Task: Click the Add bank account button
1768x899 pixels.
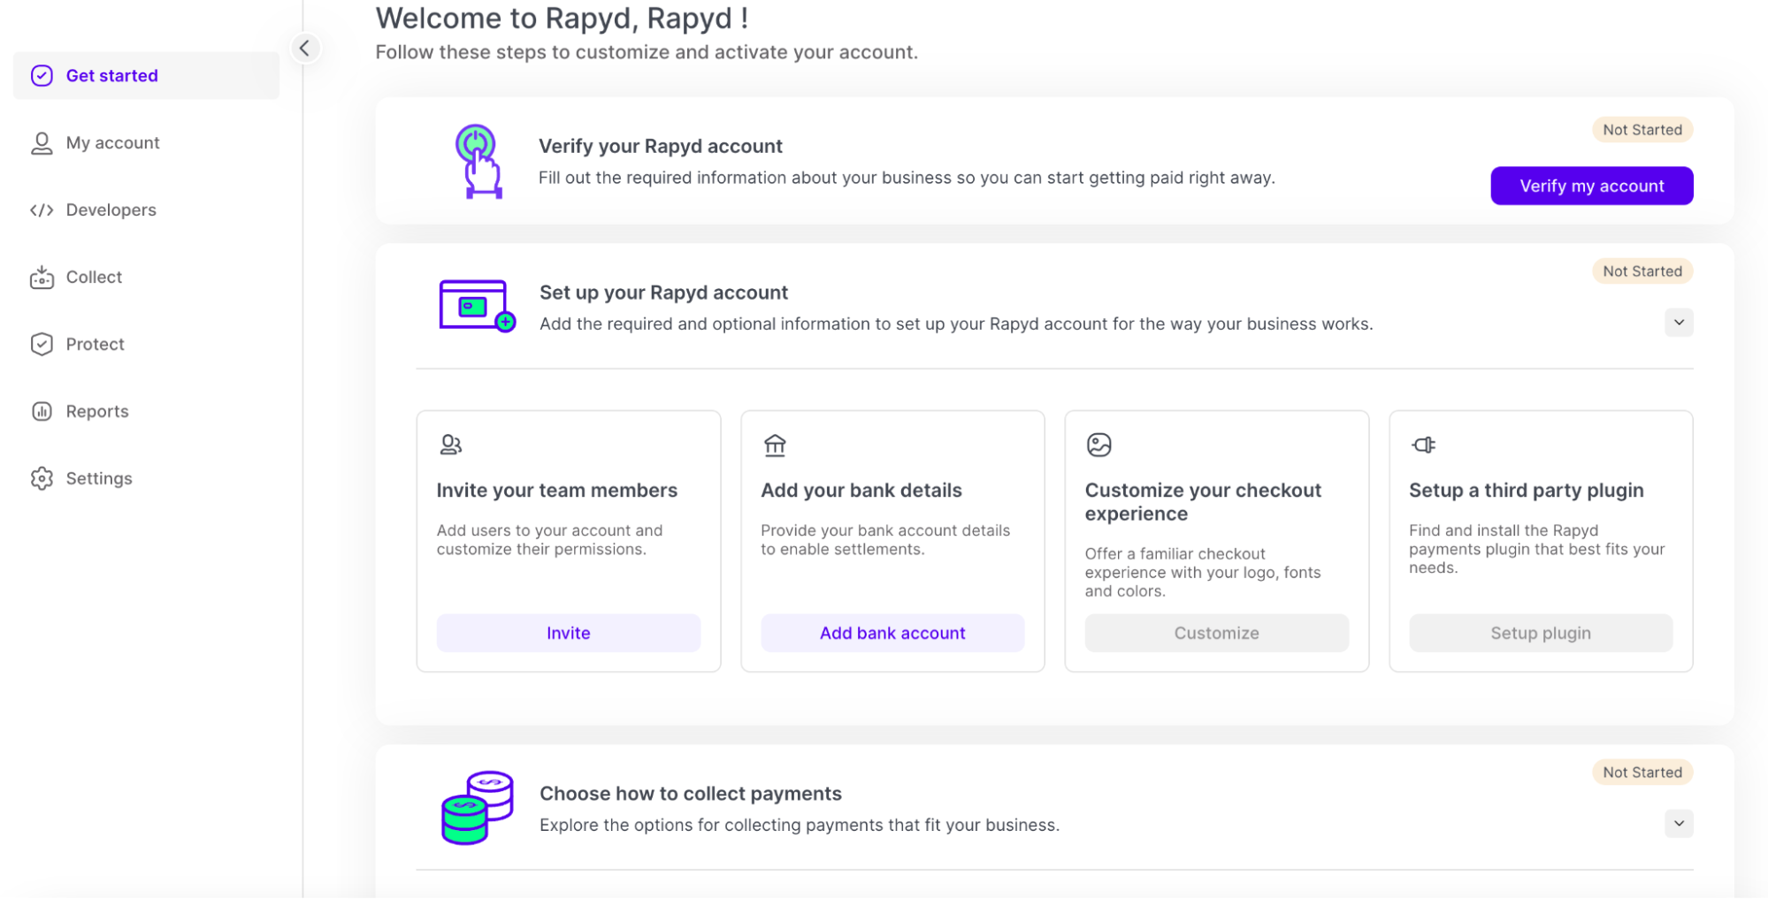Action: pyautogui.click(x=892, y=633)
